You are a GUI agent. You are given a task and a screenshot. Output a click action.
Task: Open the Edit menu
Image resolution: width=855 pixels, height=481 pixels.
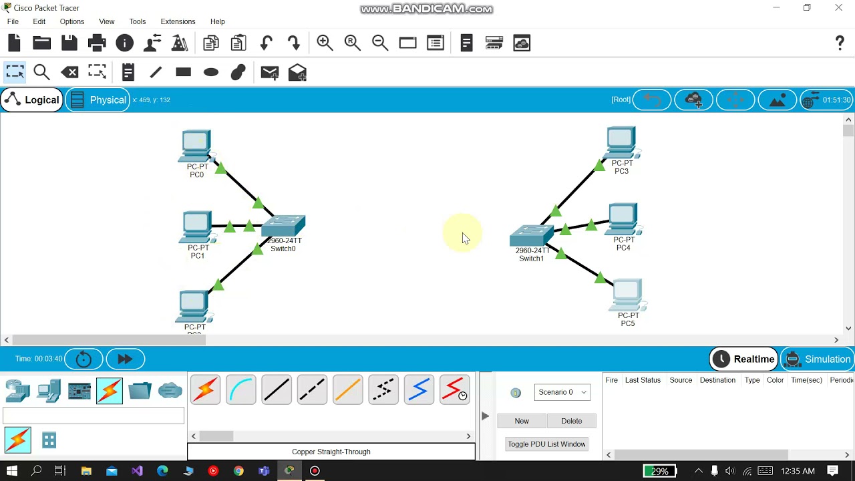[39, 21]
